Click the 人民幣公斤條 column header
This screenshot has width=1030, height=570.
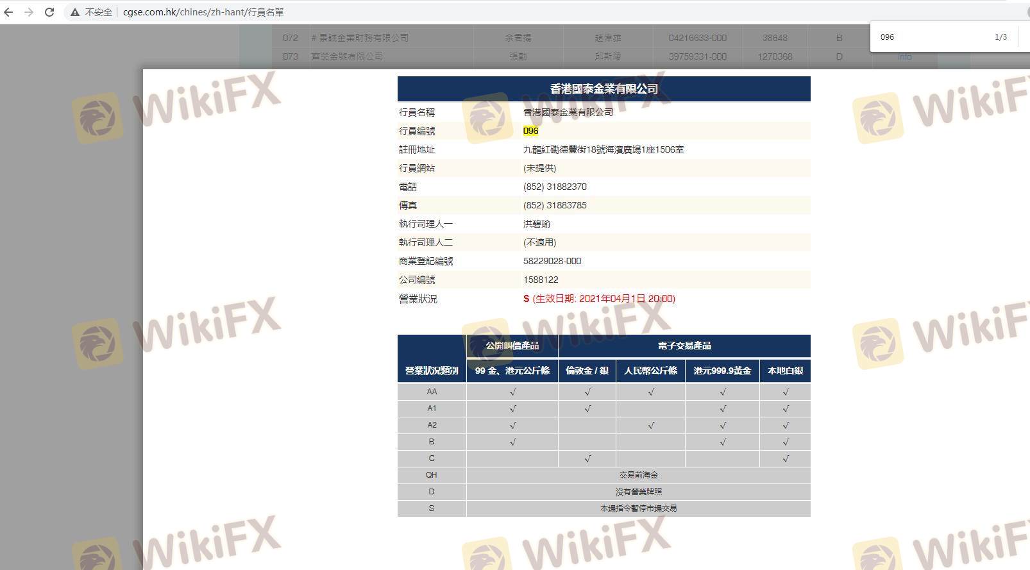point(651,371)
